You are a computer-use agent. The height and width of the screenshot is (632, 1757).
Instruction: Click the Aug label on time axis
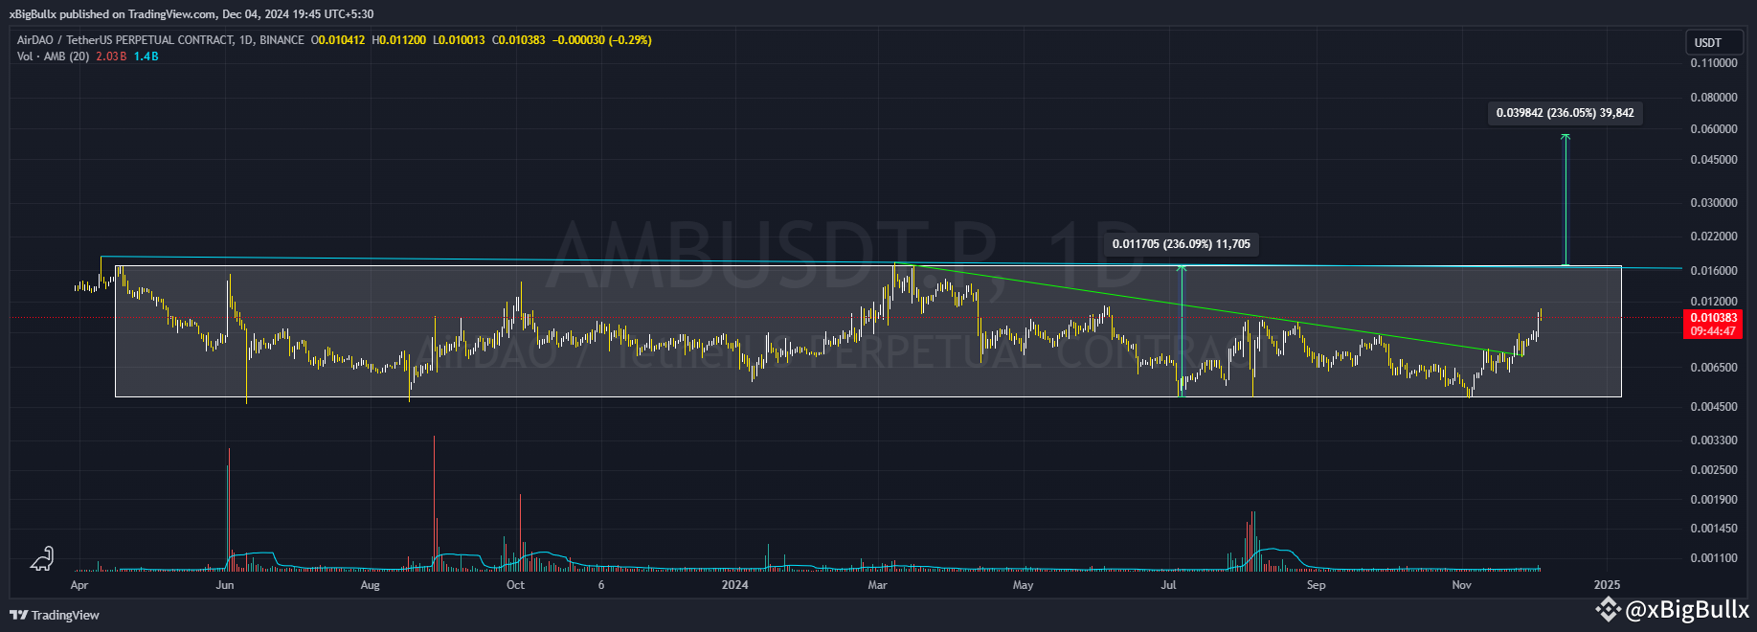click(370, 585)
